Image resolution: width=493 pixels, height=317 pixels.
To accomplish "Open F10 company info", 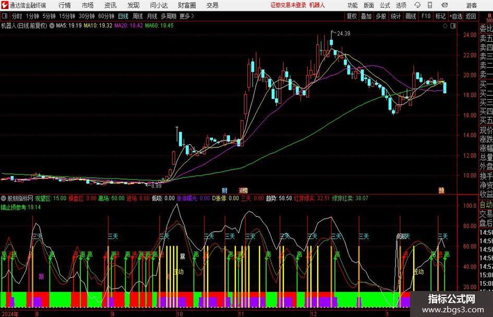I will click(x=426, y=16).
